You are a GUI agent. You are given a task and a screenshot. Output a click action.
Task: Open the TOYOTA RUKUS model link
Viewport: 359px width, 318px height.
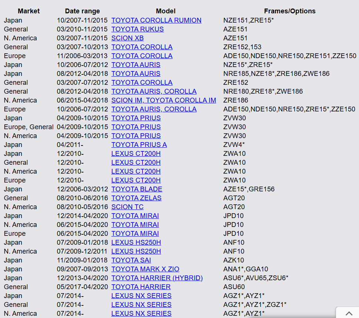(137, 29)
